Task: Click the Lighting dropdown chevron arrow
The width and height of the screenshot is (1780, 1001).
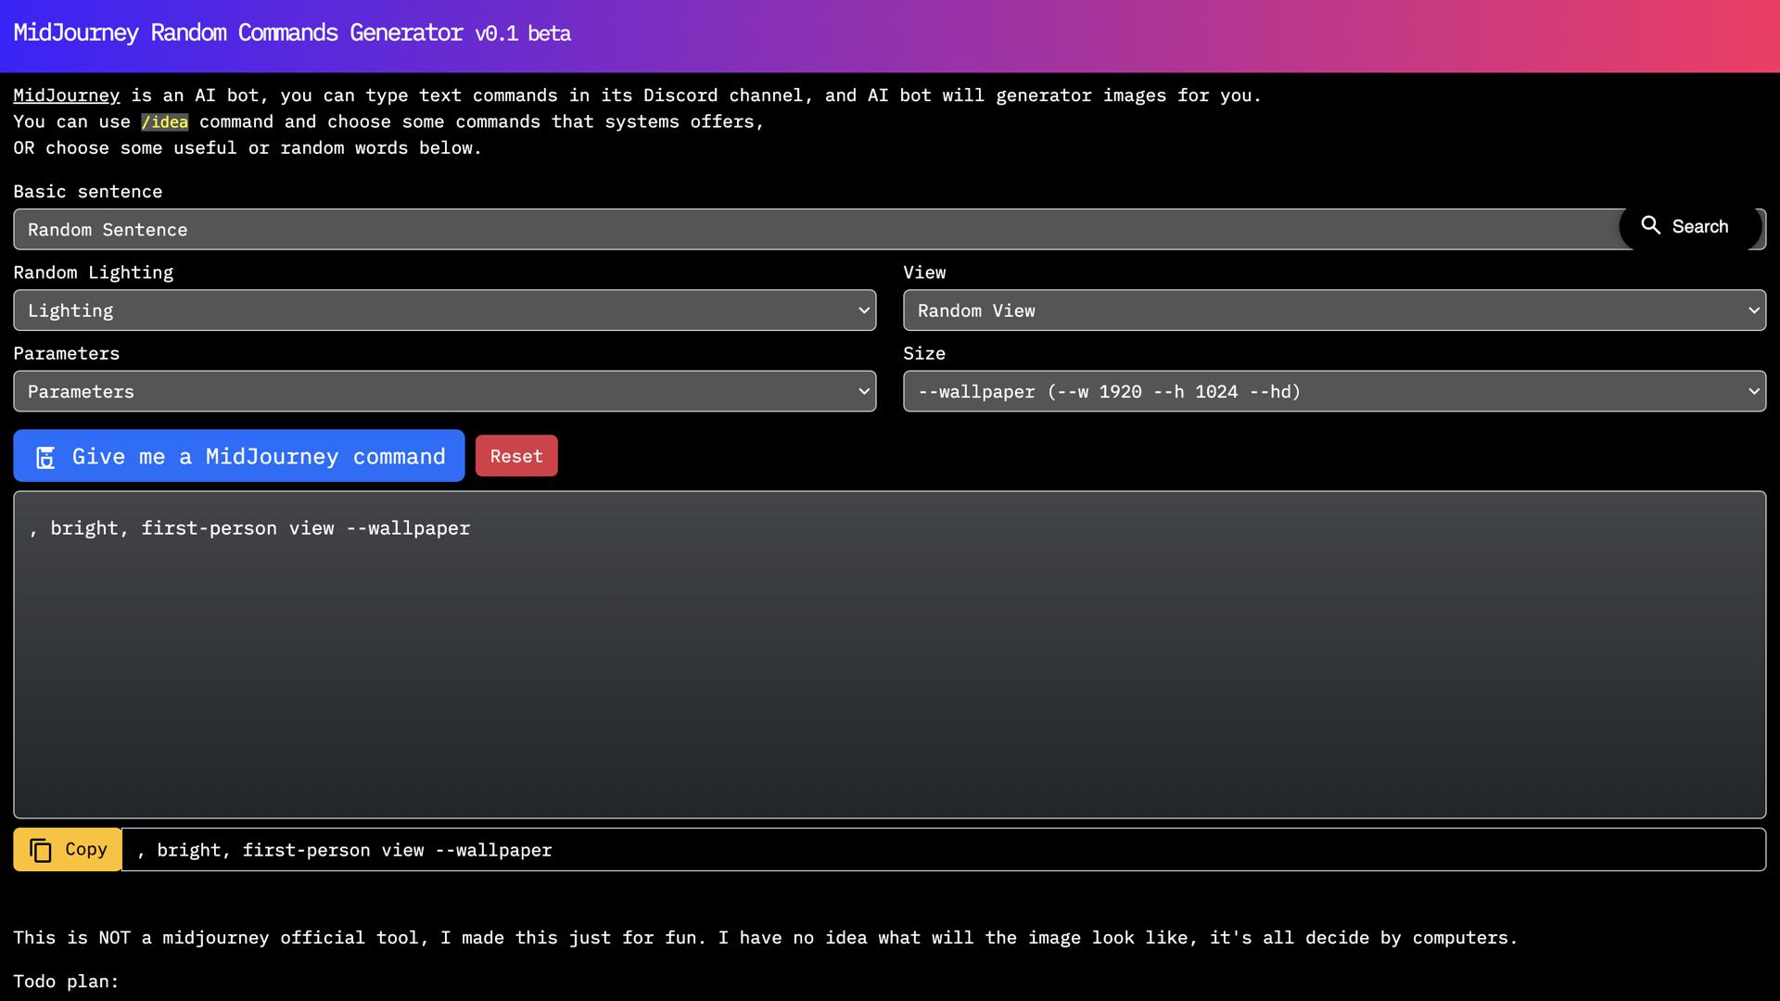Action: (862, 310)
